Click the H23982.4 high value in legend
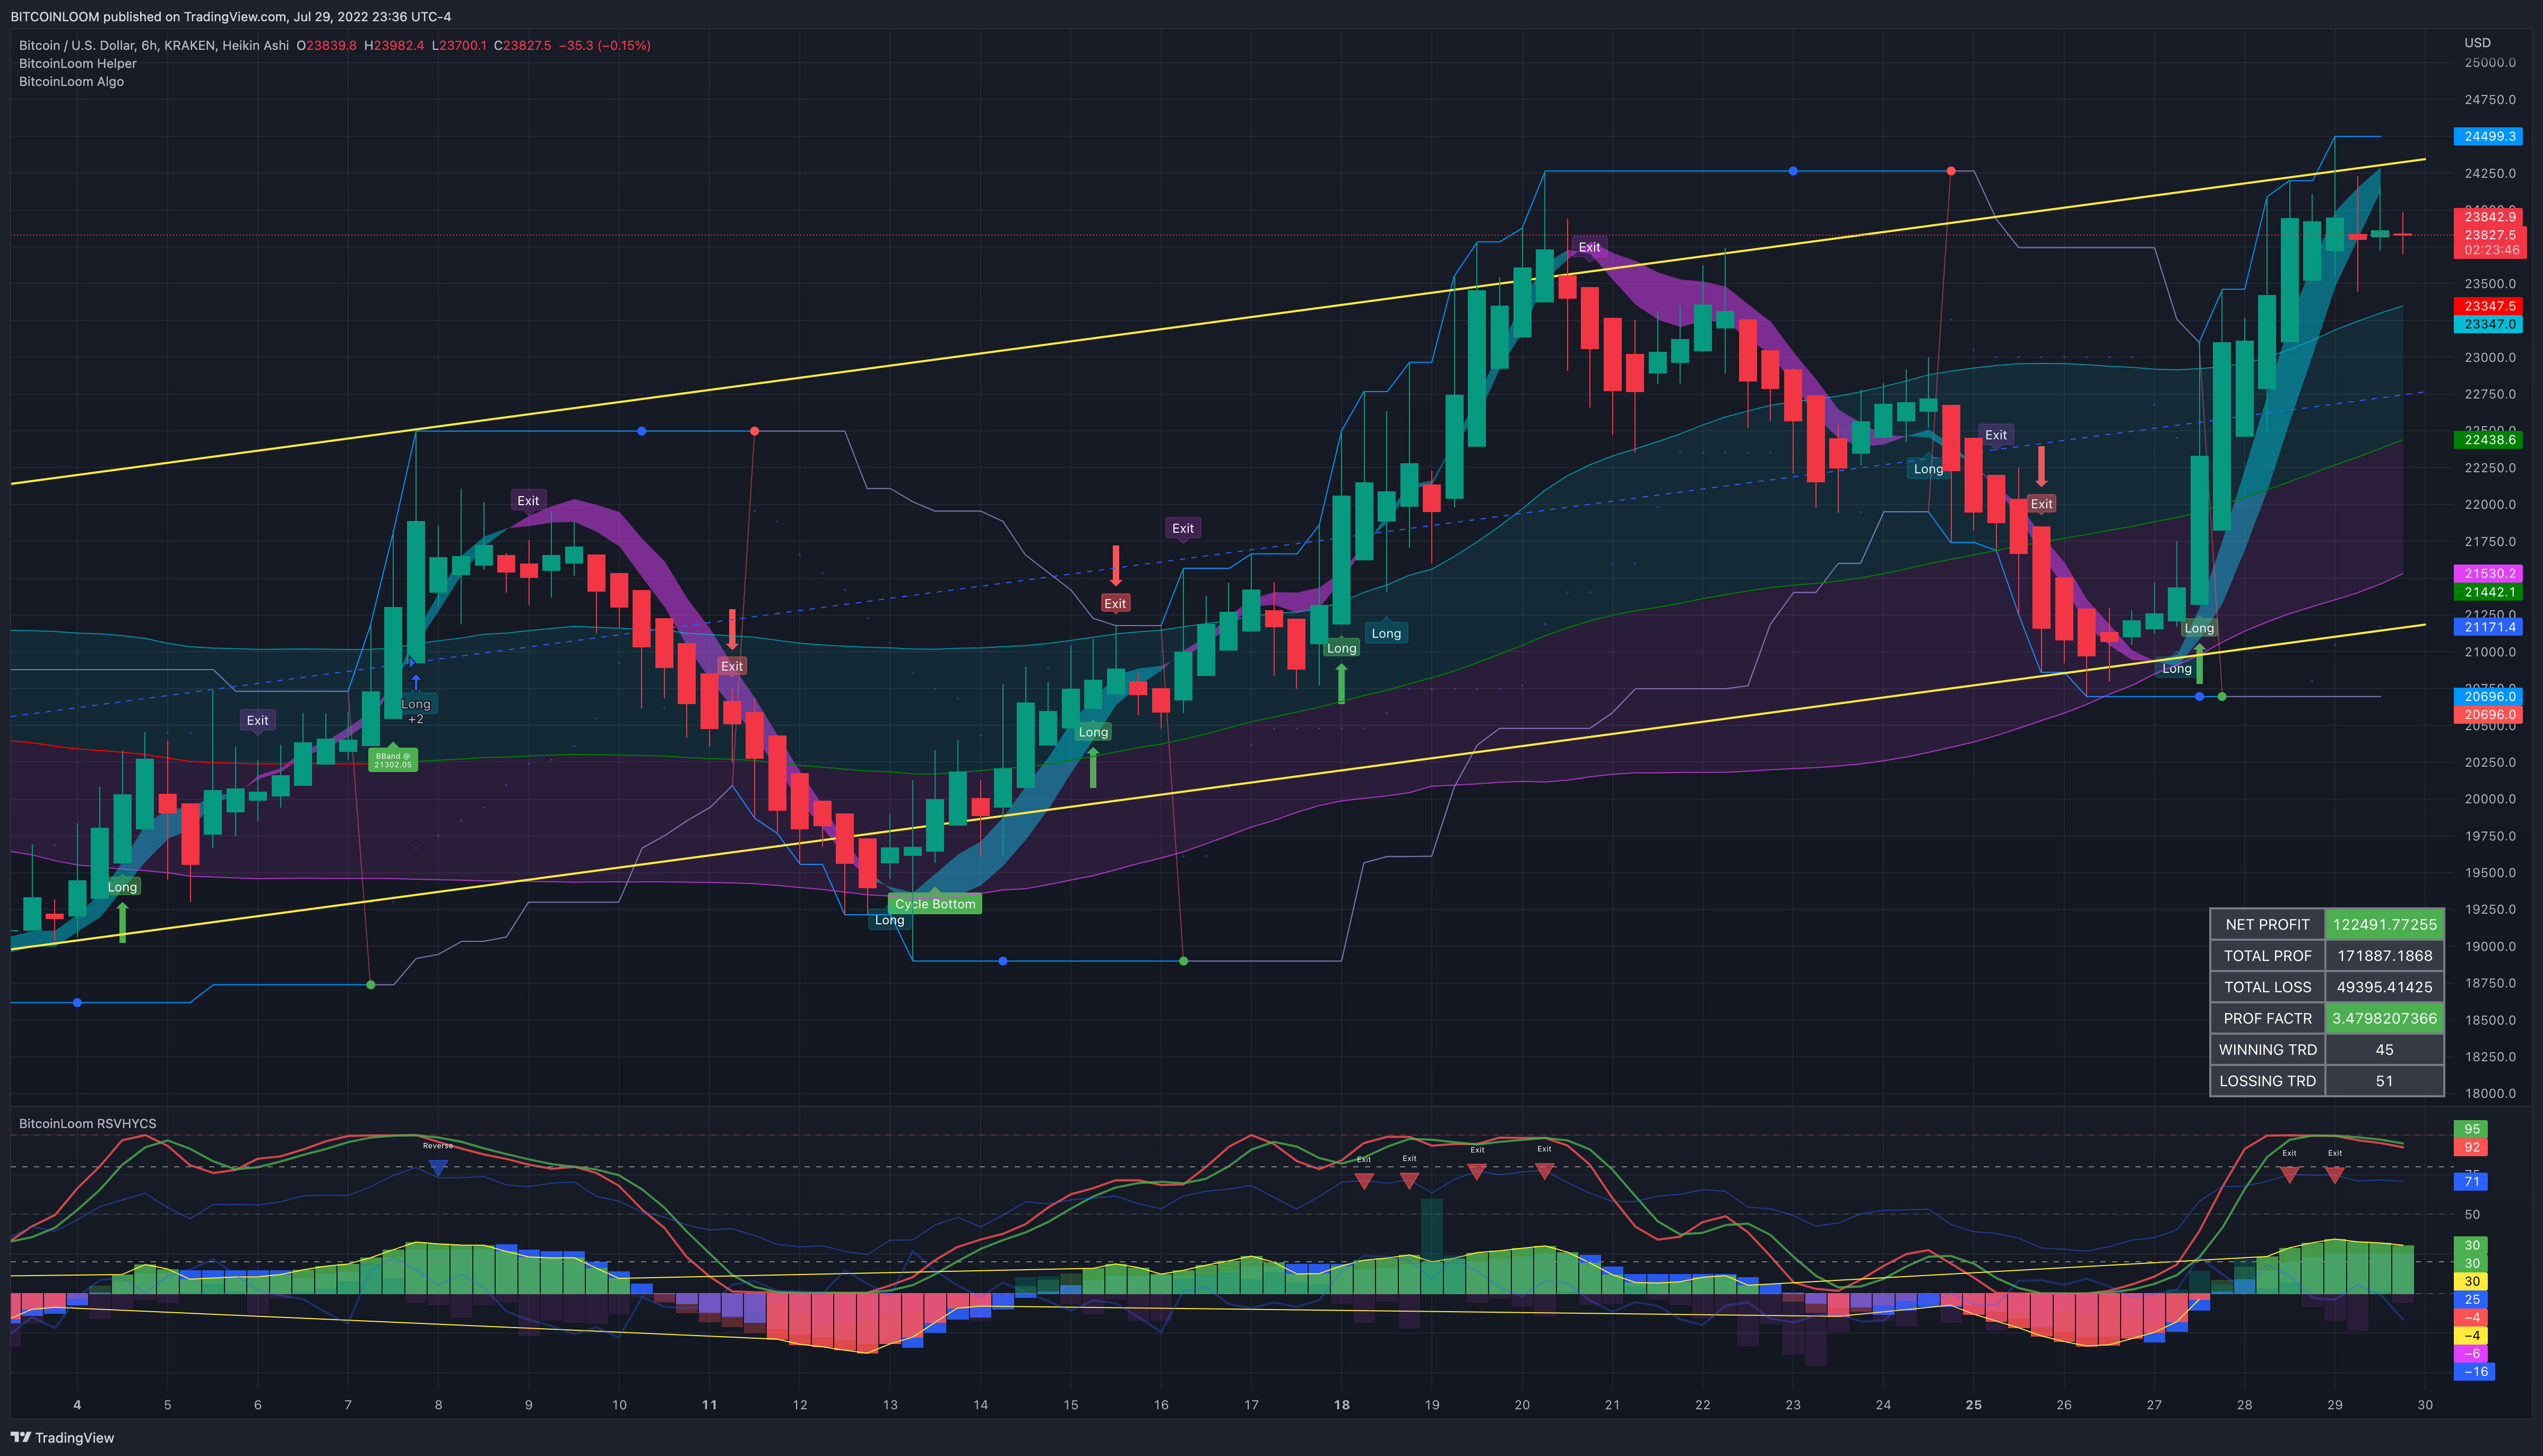The height and width of the screenshot is (1456, 2543). pos(394,45)
